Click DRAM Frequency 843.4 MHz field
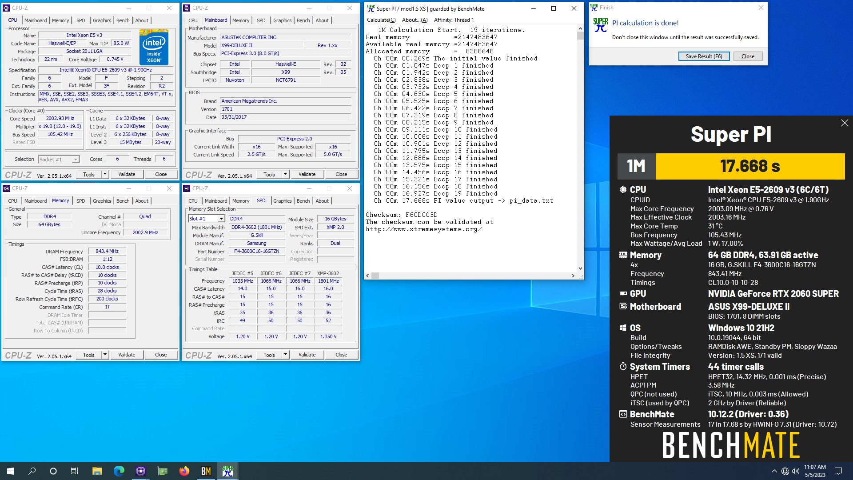The image size is (853, 480). pyautogui.click(x=107, y=252)
